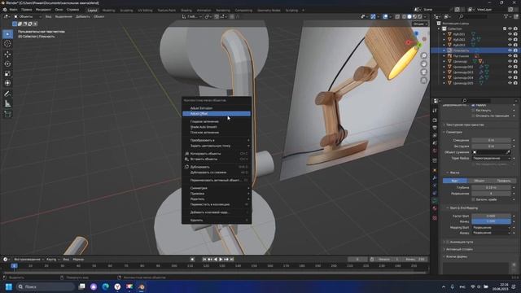
Task: Enable the Отсекать по границам checkbox
Action: (473, 116)
